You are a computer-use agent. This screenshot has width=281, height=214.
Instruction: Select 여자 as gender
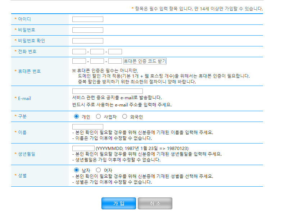point(98,170)
